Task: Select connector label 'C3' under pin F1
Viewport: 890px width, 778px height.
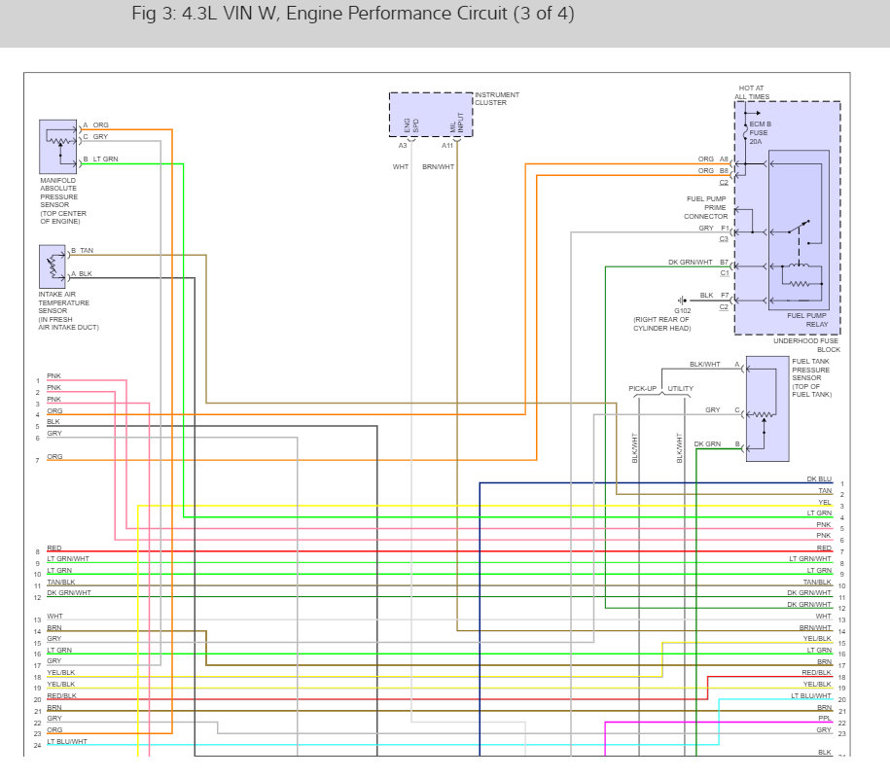Action: click(x=724, y=239)
